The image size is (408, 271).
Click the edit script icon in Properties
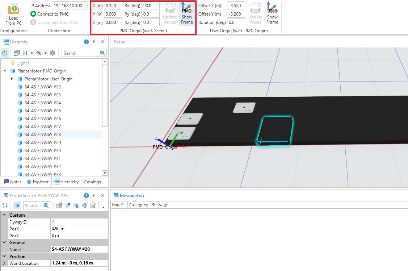click(93, 205)
